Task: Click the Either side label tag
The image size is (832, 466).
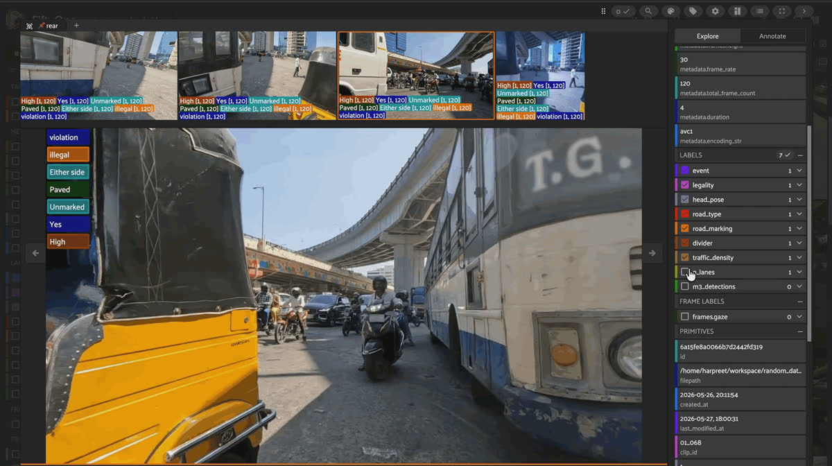Action: coord(68,172)
